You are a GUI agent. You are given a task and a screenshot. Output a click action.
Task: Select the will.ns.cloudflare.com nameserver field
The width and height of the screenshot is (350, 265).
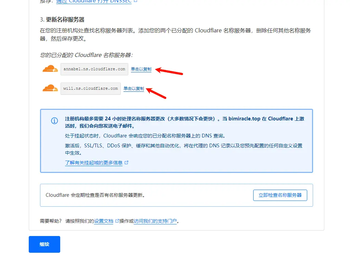point(91,89)
